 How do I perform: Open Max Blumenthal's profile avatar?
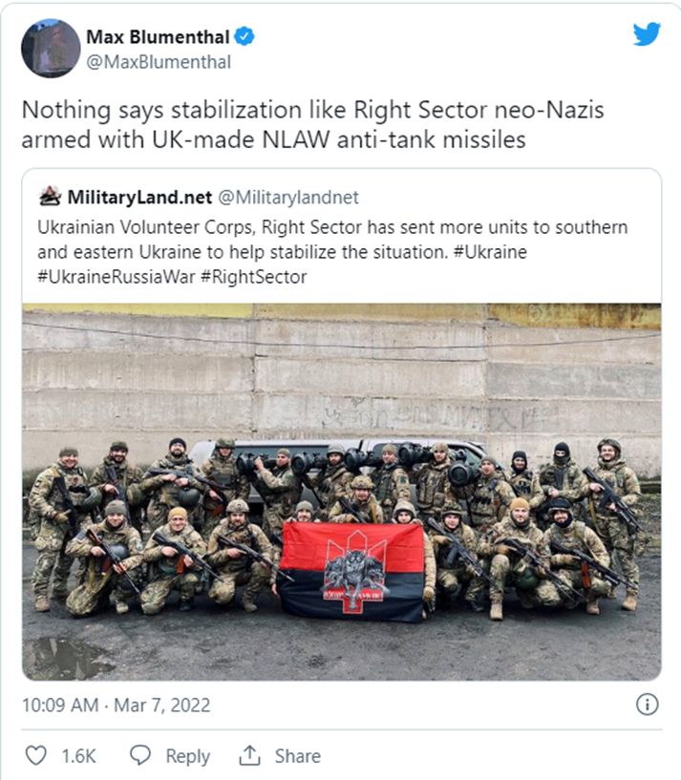pos(51,48)
